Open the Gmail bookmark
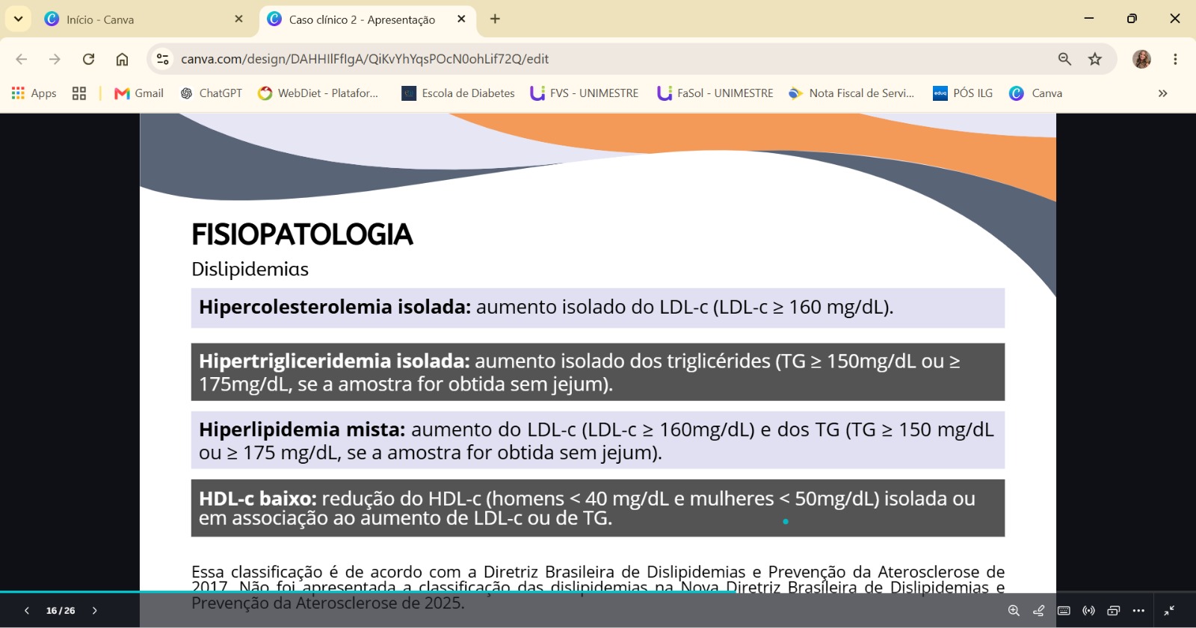This screenshot has height=628, width=1196. pyautogui.click(x=139, y=93)
